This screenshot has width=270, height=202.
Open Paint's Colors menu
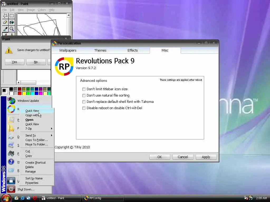point(42,10)
